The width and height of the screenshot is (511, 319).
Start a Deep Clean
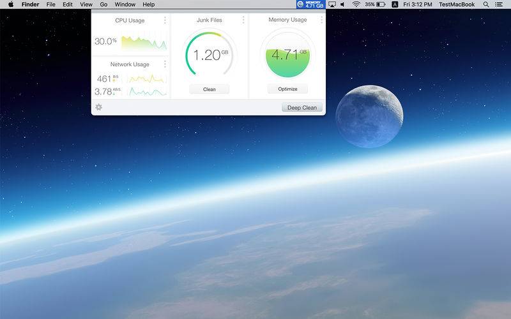[x=302, y=107]
